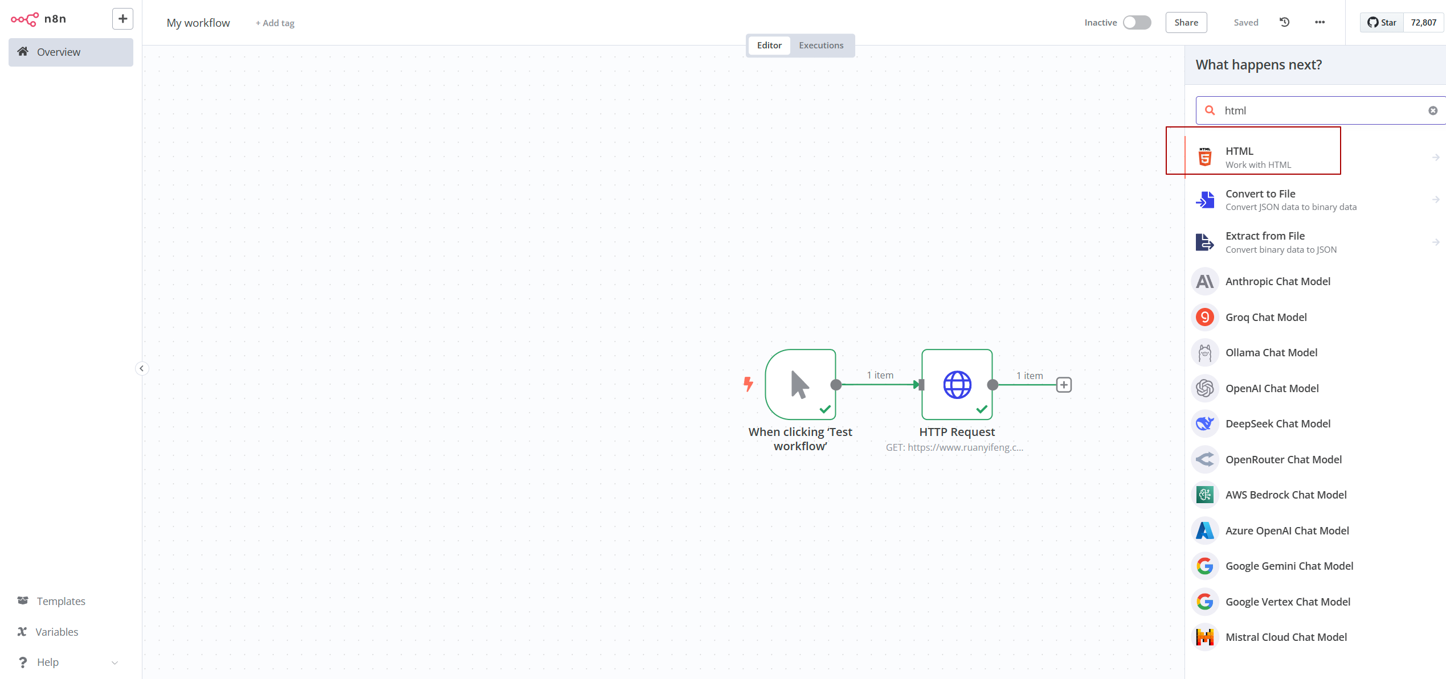The image size is (1446, 679).
Task: Click the Share button
Action: 1186,22
